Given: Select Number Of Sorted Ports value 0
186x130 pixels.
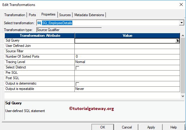Looking at the screenshot, I should 127,57.
